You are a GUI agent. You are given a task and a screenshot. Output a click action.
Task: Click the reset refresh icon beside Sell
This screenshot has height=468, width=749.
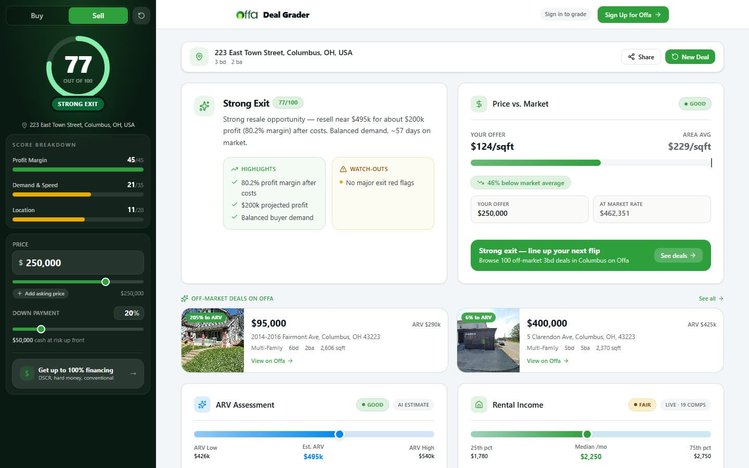141,16
